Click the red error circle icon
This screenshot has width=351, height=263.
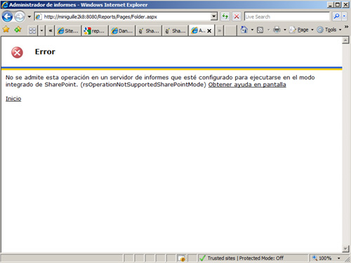point(17,53)
